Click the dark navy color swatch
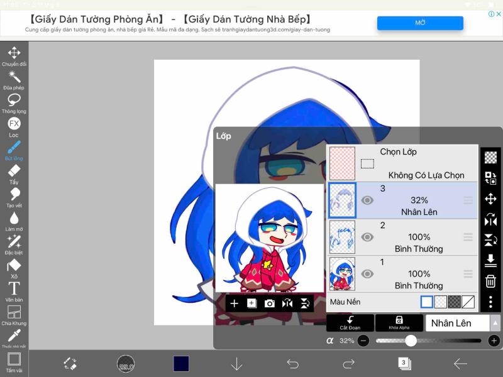Image resolution: width=503 pixels, height=377 pixels. tap(182, 364)
